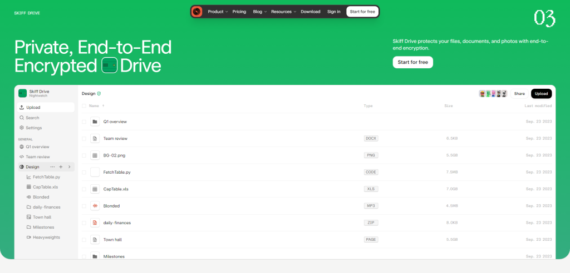The width and height of the screenshot is (570, 273).
Task: Click the green shield icon beside Design title
Action: (99, 94)
